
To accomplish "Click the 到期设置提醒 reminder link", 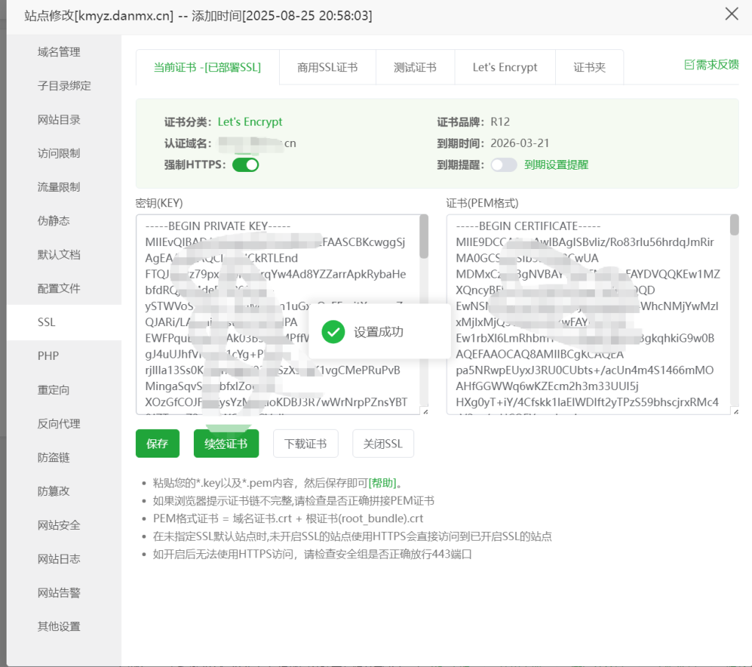I will [557, 165].
